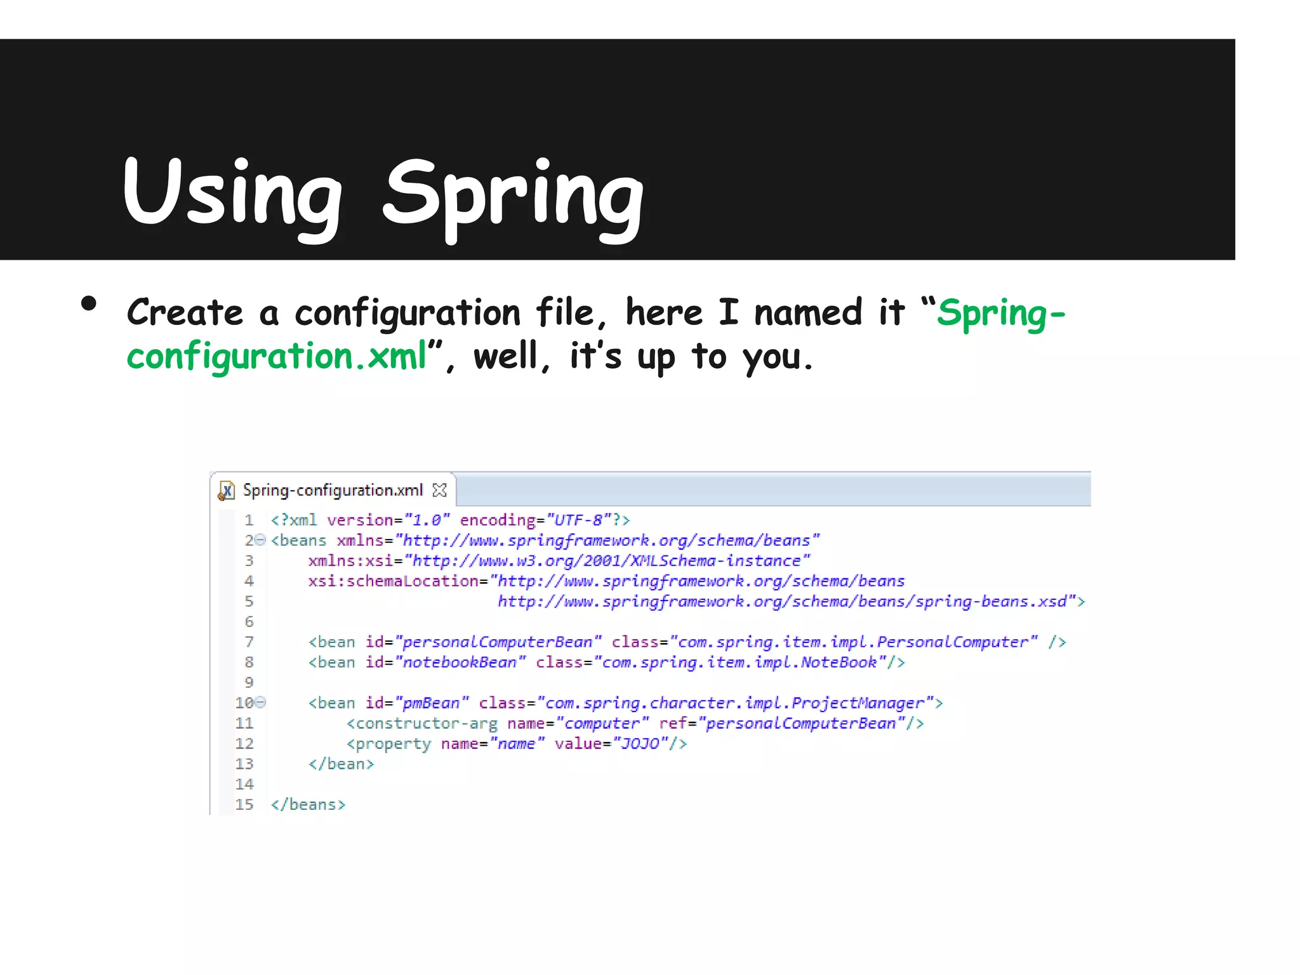Viewport: 1300px width, 975px height.
Task: Click the notebookBean bean definition on line 8
Action: point(606,663)
